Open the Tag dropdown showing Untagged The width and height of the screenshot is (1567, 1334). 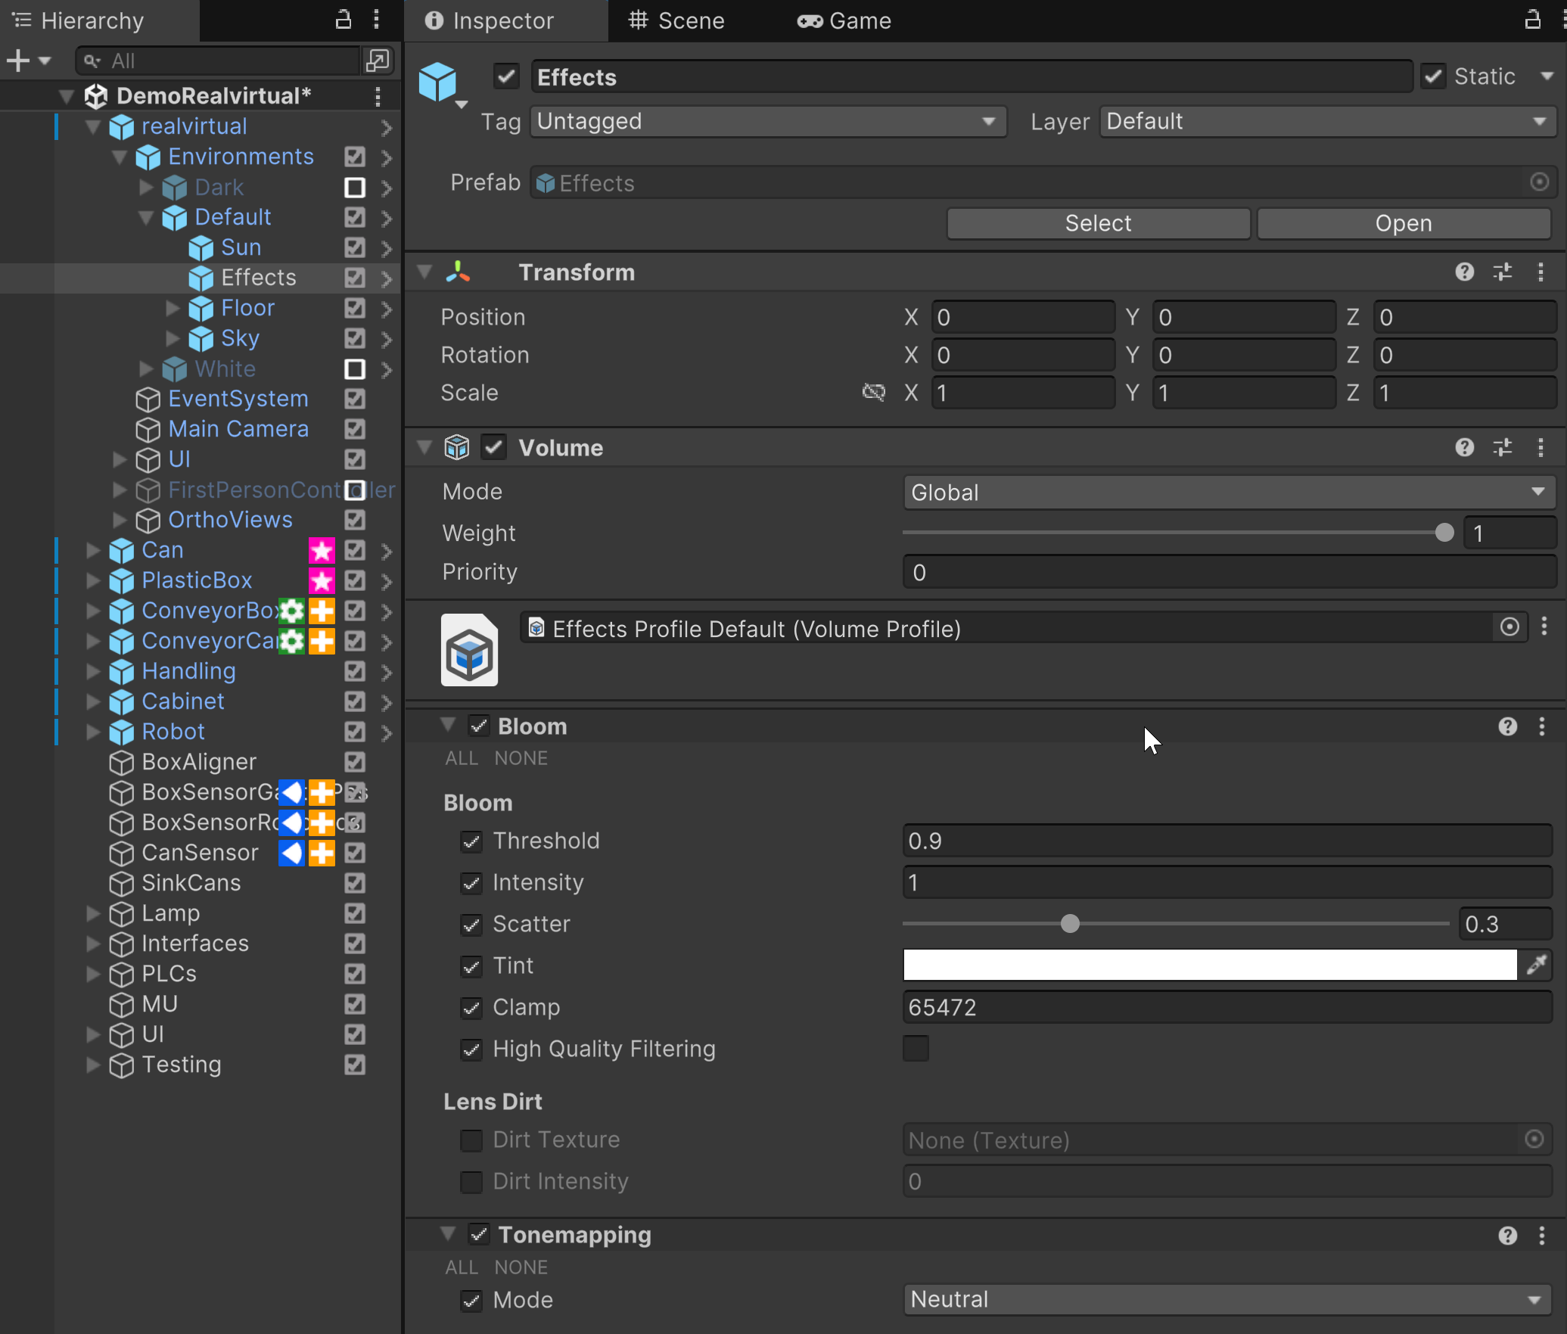(768, 122)
